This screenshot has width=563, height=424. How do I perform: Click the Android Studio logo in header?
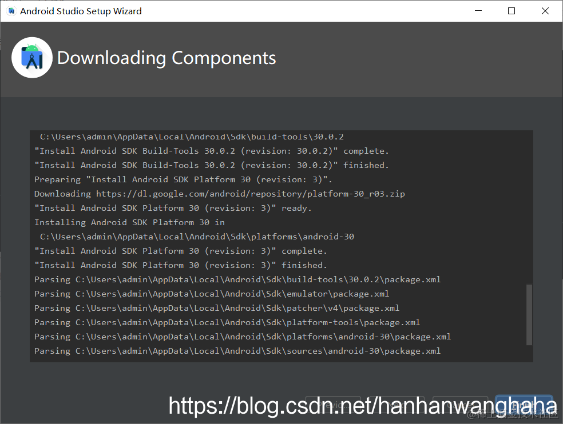pyautogui.click(x=32, y=57)
